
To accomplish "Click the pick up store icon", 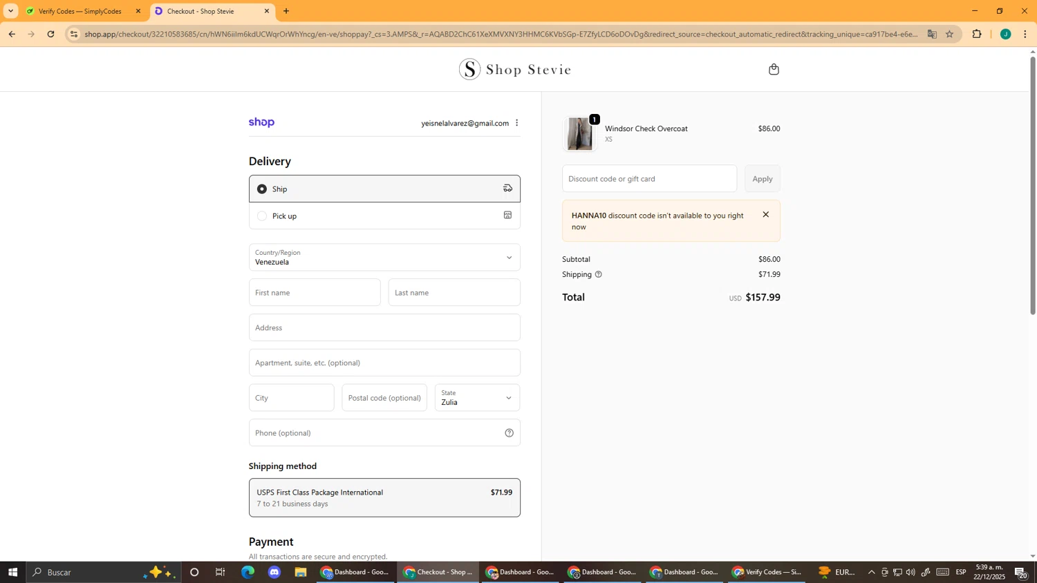I will pos(507,216).
